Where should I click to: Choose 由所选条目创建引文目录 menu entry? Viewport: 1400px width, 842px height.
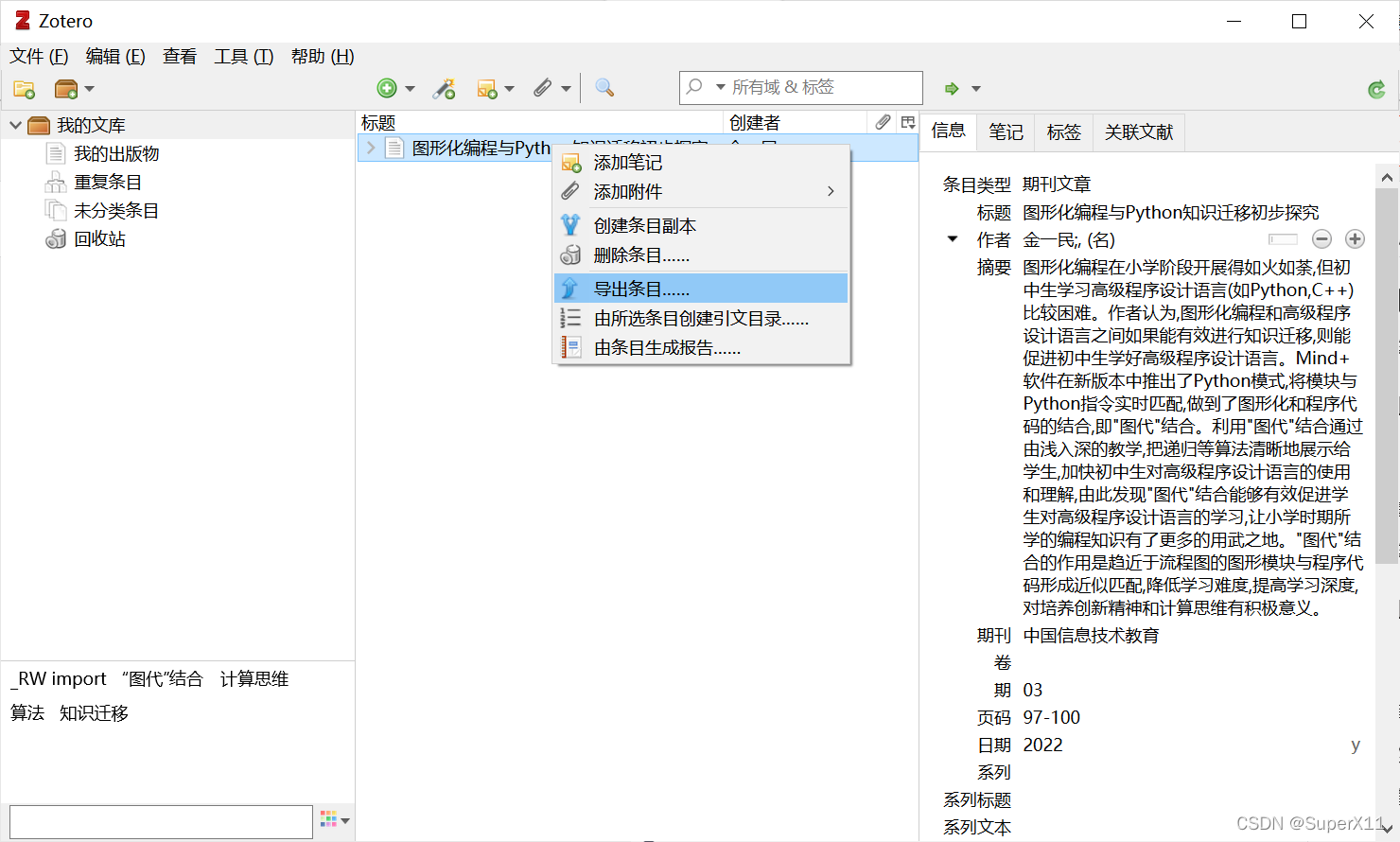701,318
